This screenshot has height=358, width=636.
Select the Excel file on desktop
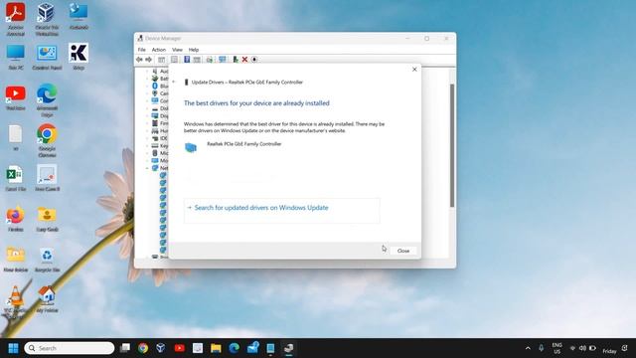[x=16, y=178]
